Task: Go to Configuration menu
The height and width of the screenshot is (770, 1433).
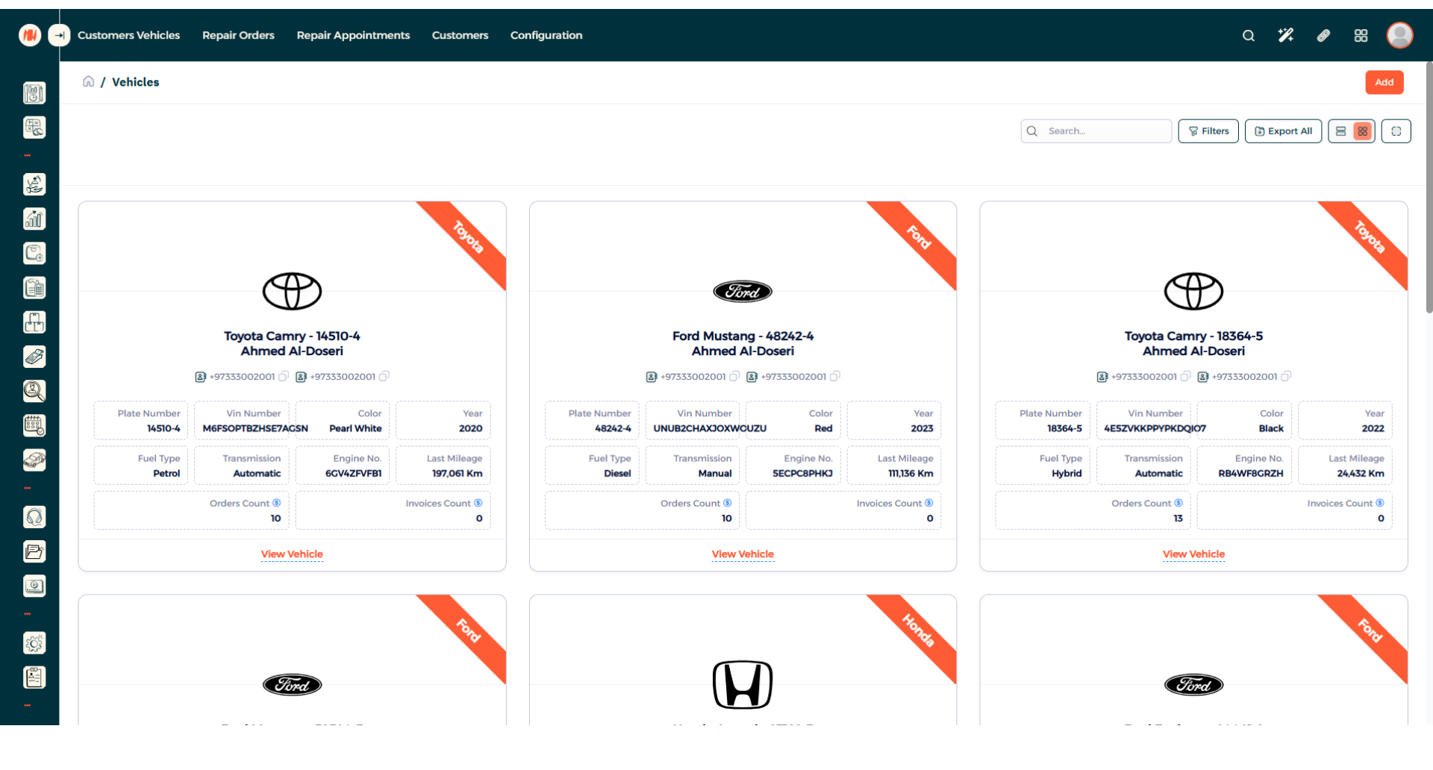Action: point(546,35)
